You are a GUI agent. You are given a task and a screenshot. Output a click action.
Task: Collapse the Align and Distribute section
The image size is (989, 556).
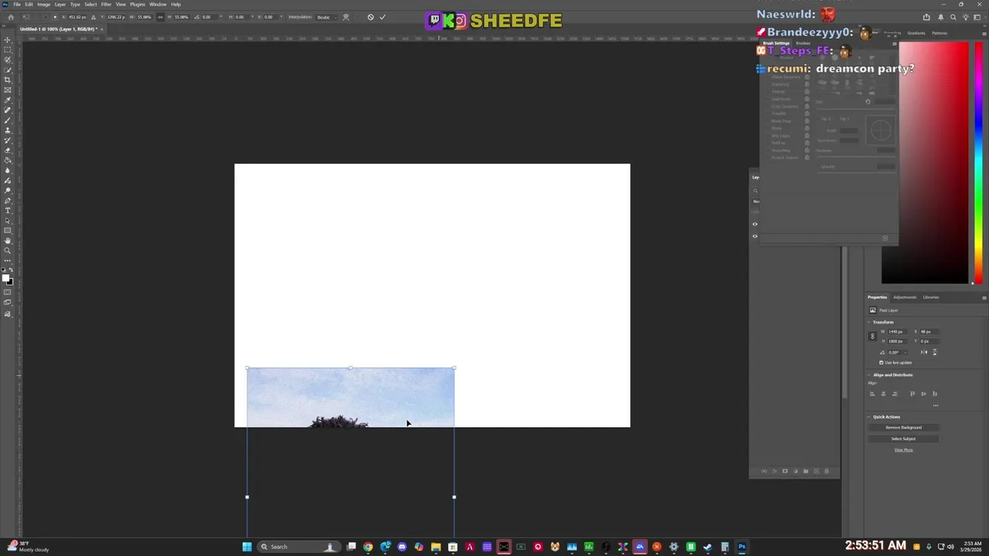point(868,375)
